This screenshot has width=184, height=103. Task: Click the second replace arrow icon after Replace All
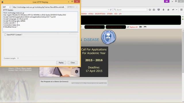point(145,27)
